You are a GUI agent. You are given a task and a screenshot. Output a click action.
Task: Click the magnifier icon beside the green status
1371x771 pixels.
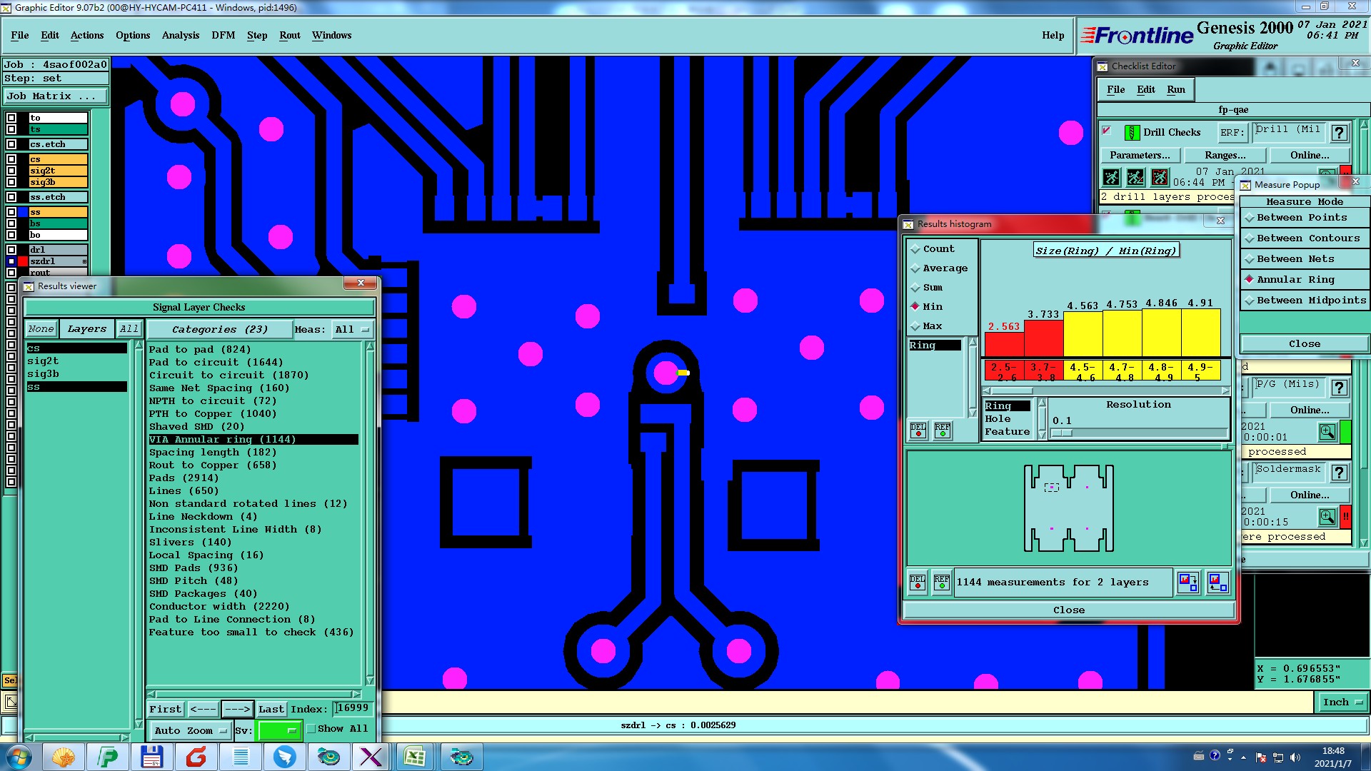point(1327,432)
